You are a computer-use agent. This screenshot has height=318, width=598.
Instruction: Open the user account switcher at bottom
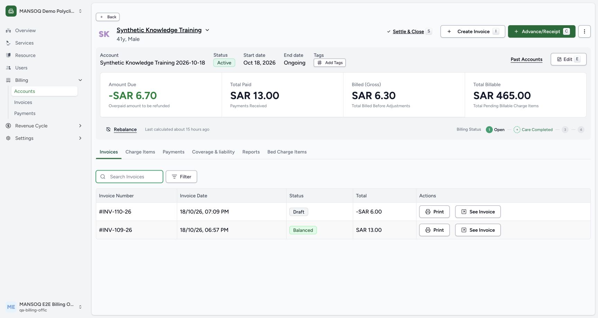(44, 307)
